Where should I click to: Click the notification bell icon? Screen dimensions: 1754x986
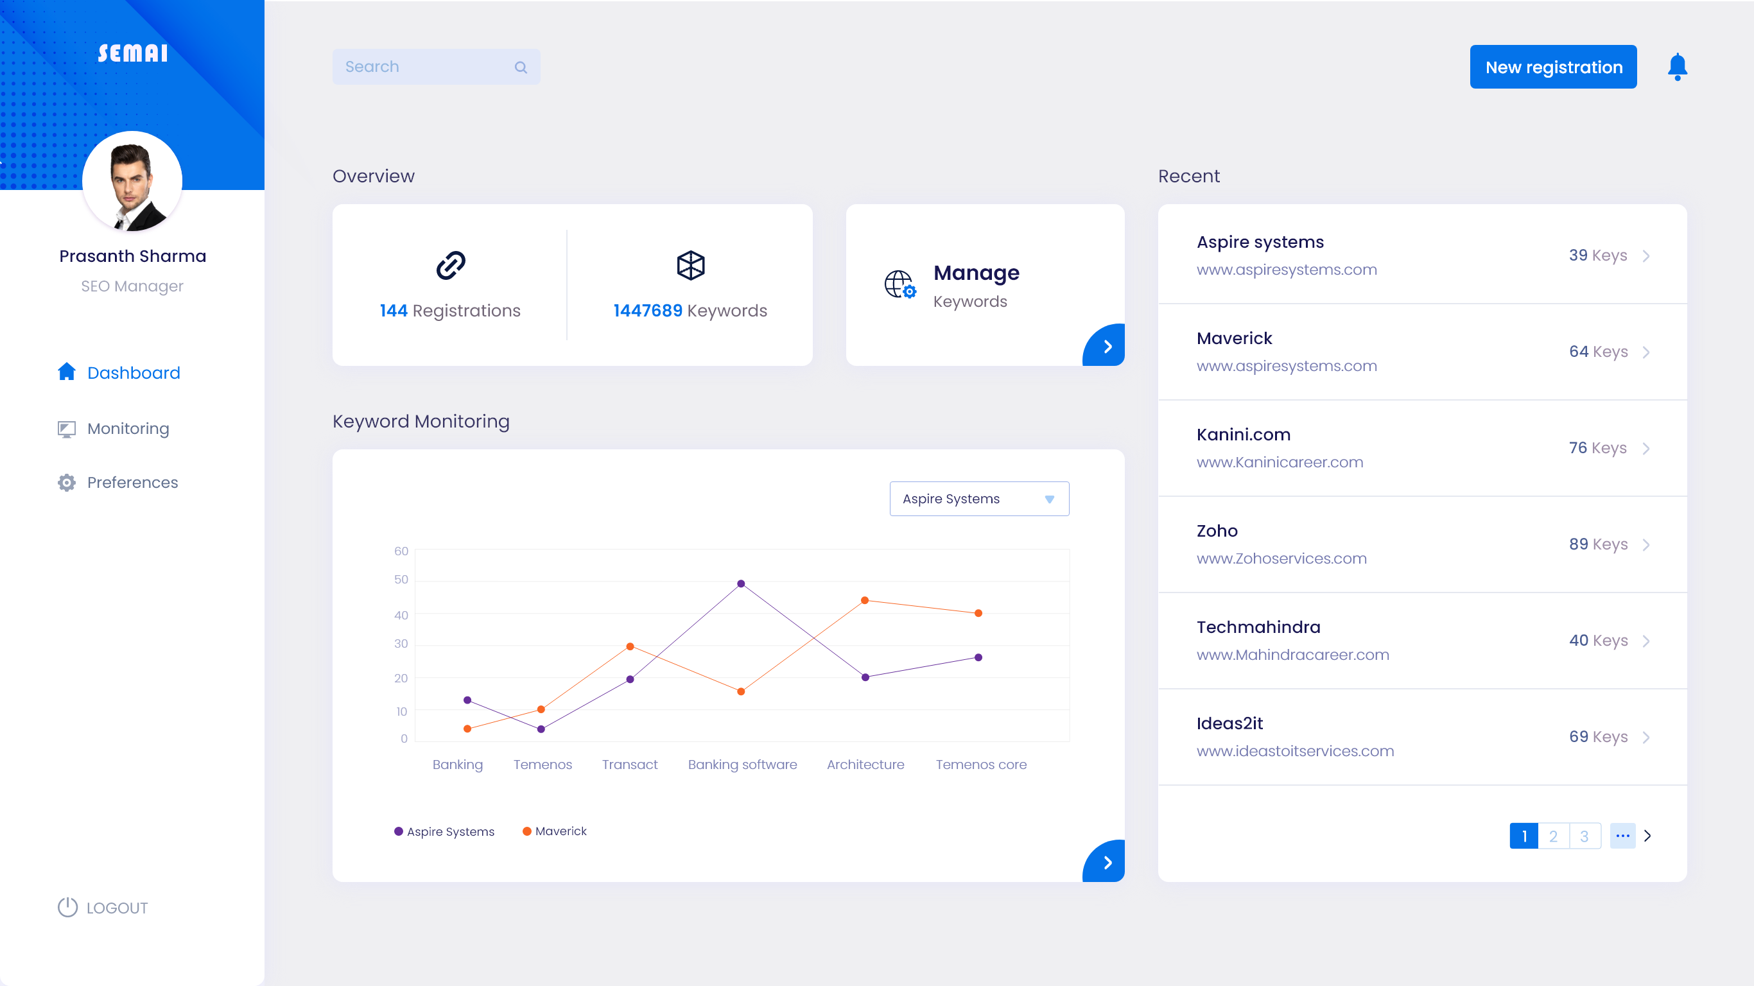click(1677, 67)
